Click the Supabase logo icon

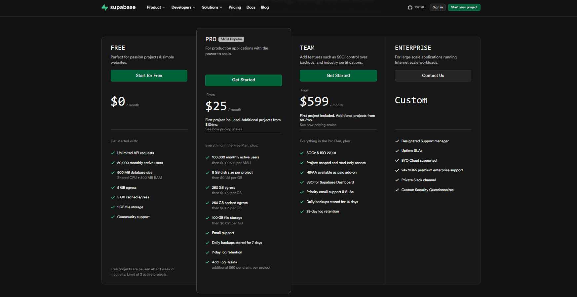click(104, 7)
